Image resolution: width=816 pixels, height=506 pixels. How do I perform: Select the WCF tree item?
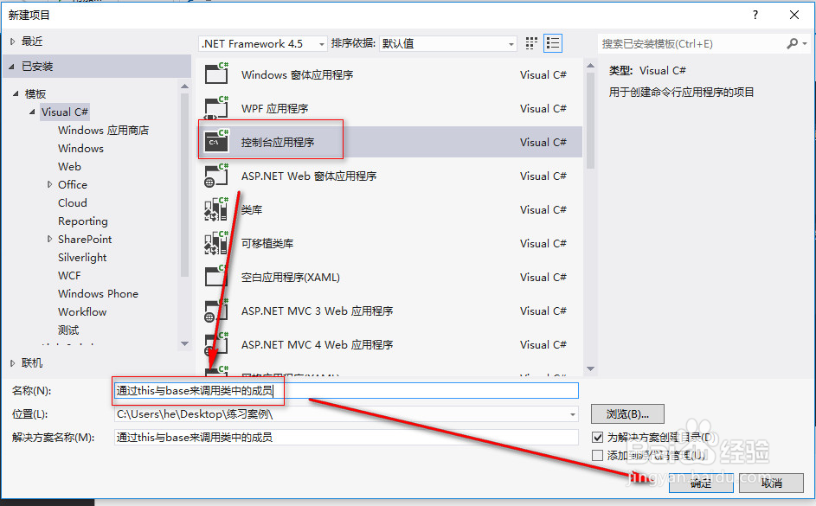click(69, 276)
